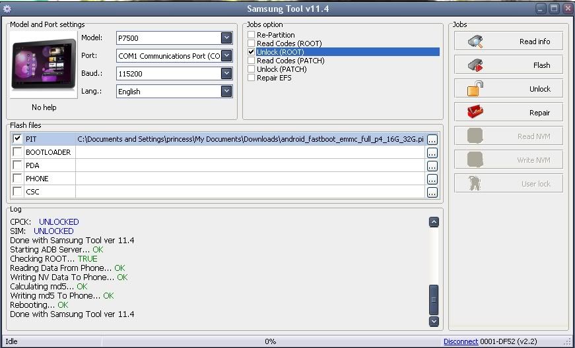Open the Model dropdown showing P7500

click(226, 38)
